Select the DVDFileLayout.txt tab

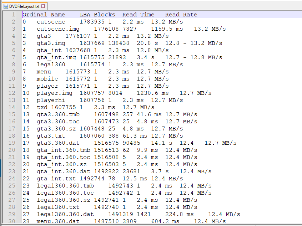(x=24, y=6)
